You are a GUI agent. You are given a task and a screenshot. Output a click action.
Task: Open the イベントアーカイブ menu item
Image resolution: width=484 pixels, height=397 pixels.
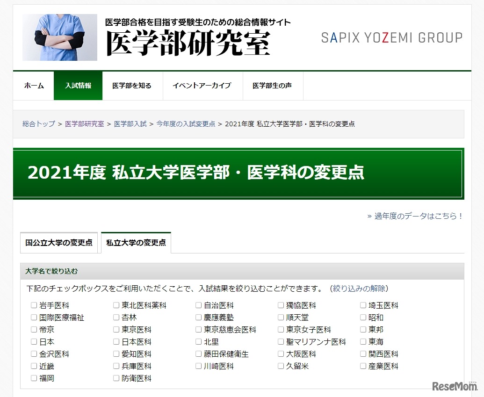(x=202, y=86)
